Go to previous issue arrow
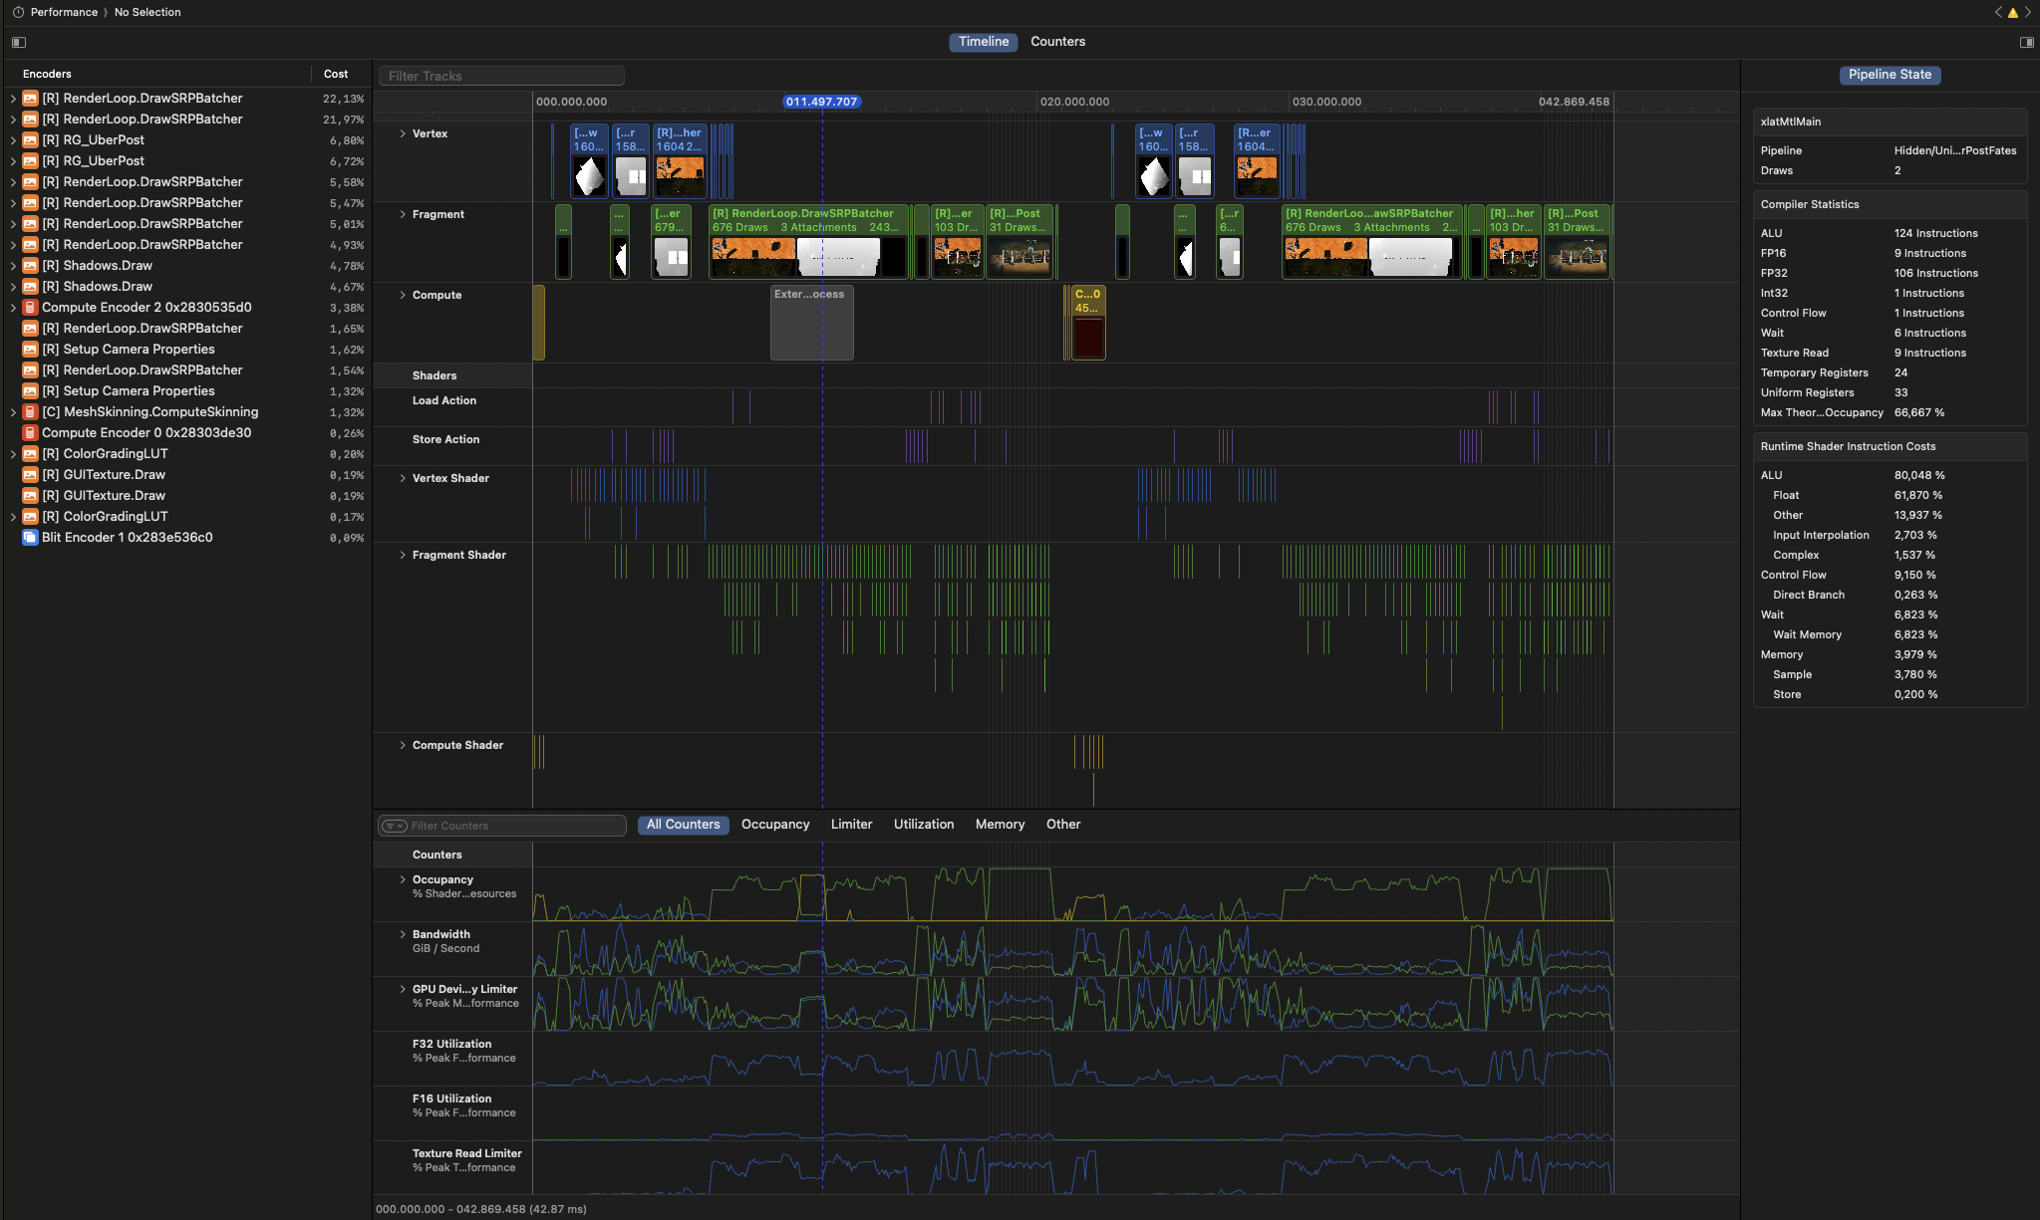Image resolution: width=2040 pixels, height=1220 pixels. (1998, 13)
